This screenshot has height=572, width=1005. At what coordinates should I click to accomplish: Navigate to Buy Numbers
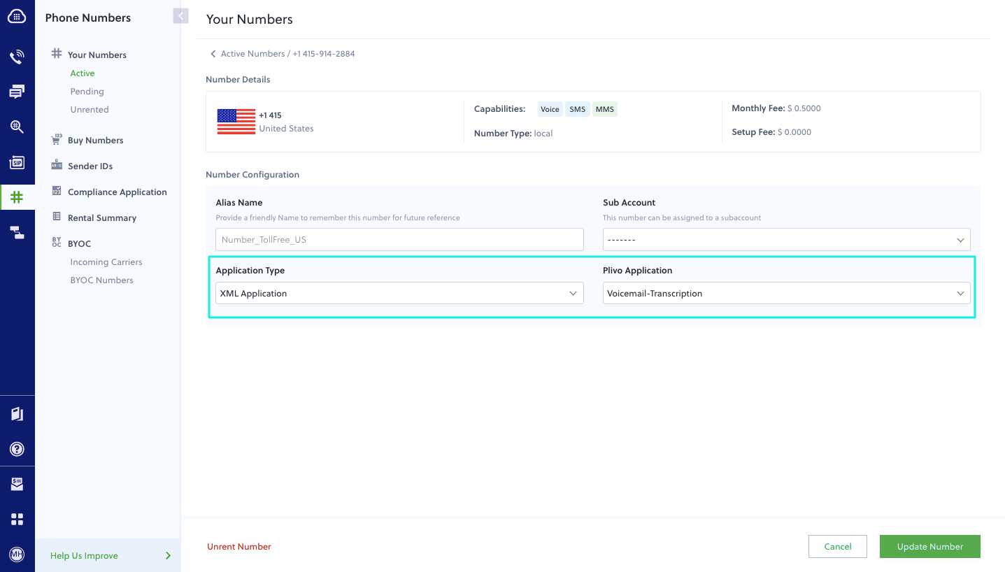94,140
